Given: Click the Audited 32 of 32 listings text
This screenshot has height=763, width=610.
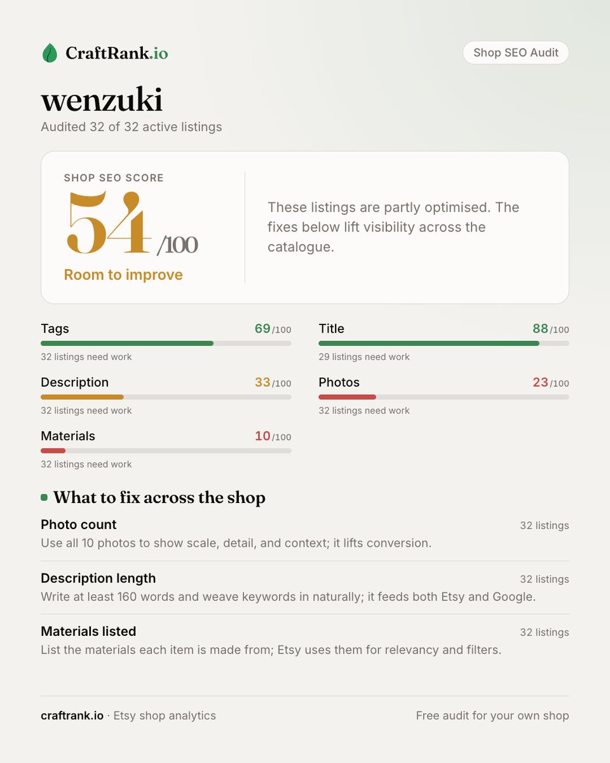Looking at the screenshot, I should click(x=132, y=127).
